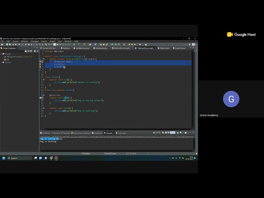Switch to the Object.class editor tab
The width and height of the screenshot is (264, 198).
[x=163, y=48]
